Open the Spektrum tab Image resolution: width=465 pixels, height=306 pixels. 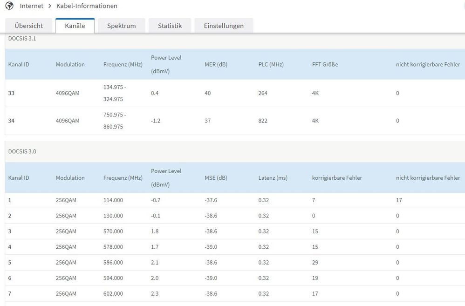[x=121, y=26]
